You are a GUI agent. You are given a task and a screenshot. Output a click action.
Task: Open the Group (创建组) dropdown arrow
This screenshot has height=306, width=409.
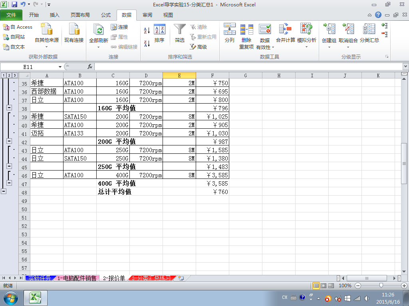point(329,47)
